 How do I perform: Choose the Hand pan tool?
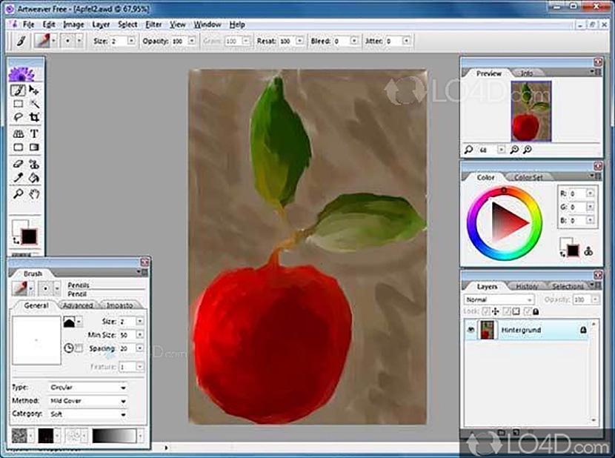pyautogui.click(x=34, y=194)
